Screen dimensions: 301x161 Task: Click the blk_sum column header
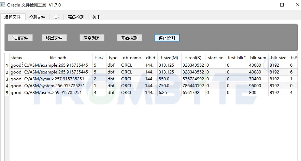(x=258, y=58)
